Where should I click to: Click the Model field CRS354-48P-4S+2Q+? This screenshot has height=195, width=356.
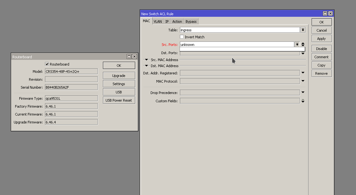click(71, 72)
